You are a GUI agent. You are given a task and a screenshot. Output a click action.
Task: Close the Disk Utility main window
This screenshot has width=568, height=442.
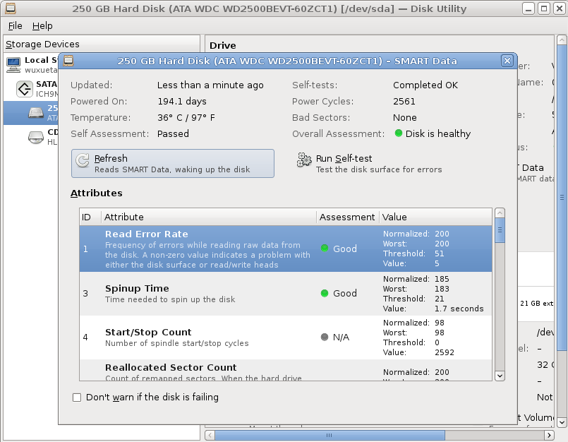pyautogui.click(x=560, y=8)
